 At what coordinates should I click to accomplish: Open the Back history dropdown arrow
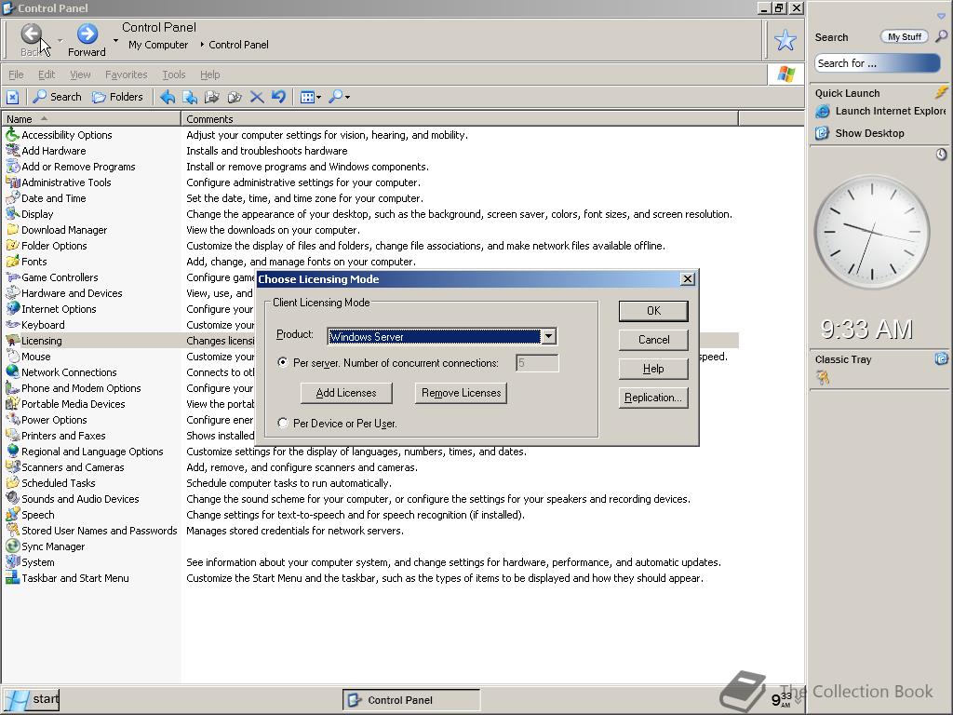(60, 41)
